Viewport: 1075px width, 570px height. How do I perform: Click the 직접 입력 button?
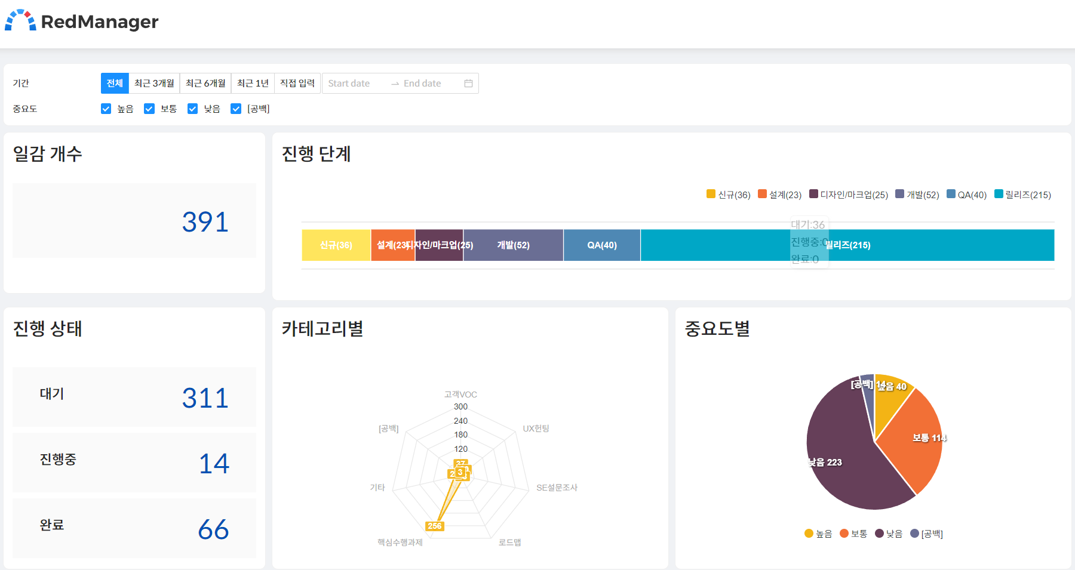pos(297,83)
